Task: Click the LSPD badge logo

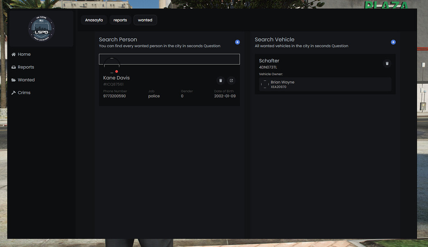Action: 41,28
